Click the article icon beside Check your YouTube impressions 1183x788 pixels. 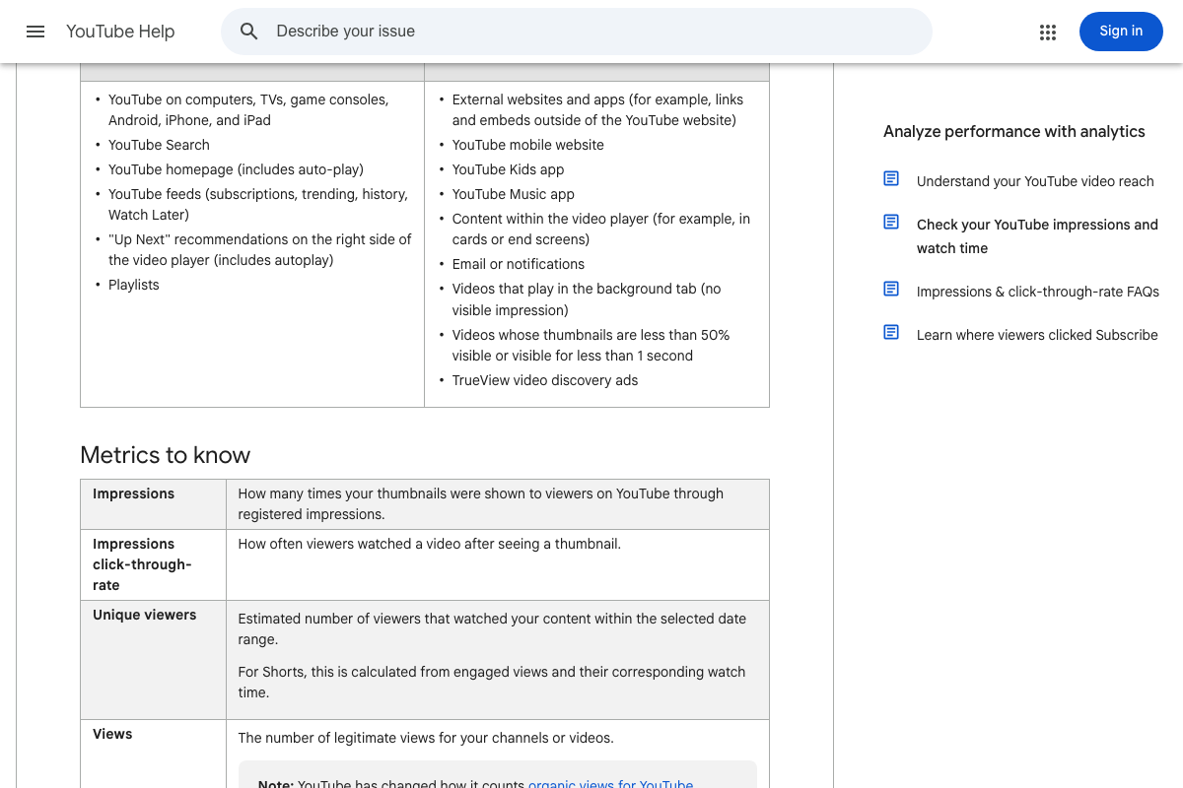[x=891, y=222]
